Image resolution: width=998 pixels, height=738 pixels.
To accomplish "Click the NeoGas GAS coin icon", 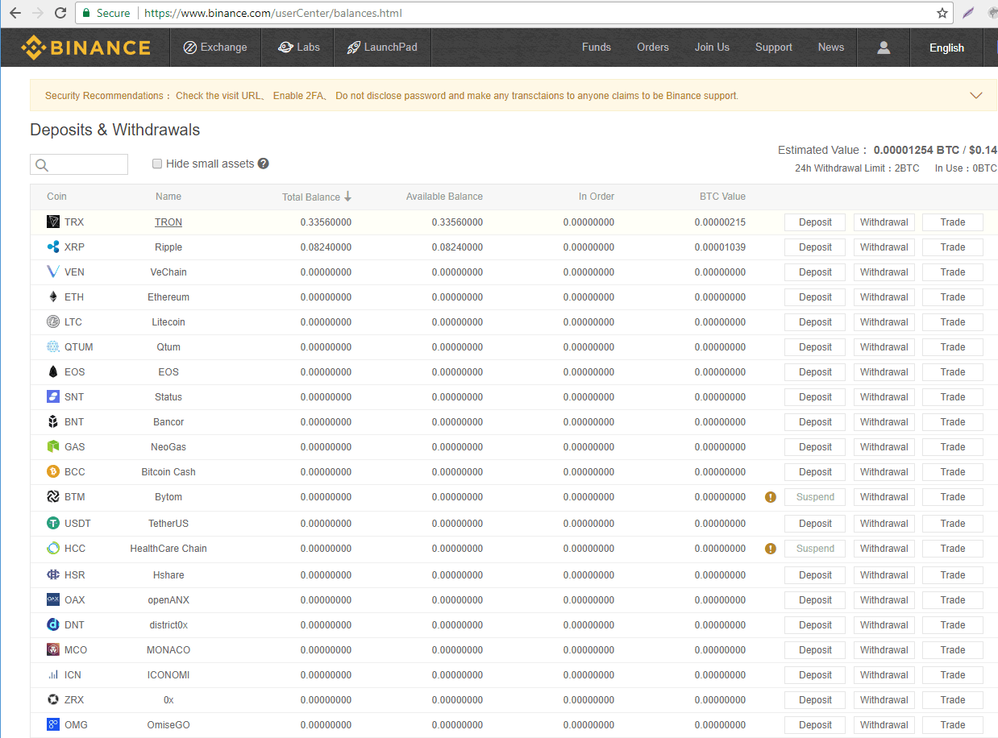I will pos(53,447).
